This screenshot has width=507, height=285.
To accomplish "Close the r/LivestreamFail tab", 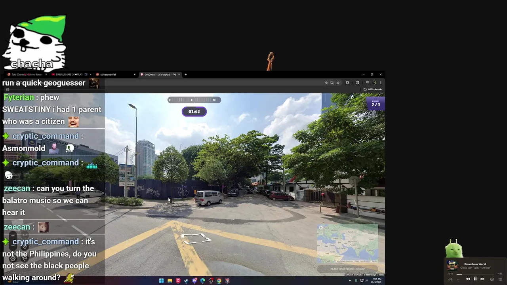I will coord(135,74).
